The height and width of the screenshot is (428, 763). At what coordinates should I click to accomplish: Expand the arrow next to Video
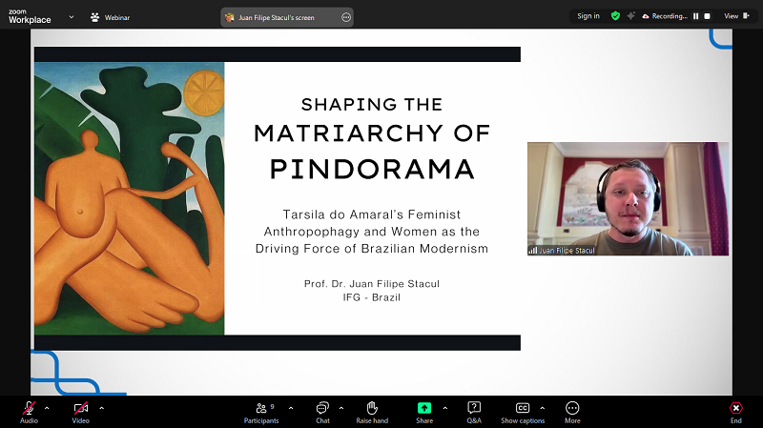point(101,407)
